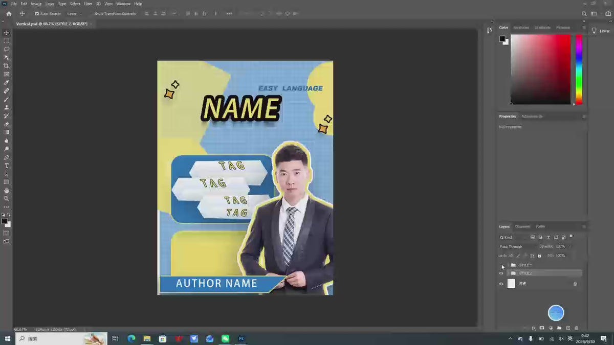Select the Dodge tool
The image size is (614, 345).
pos(6,149)
